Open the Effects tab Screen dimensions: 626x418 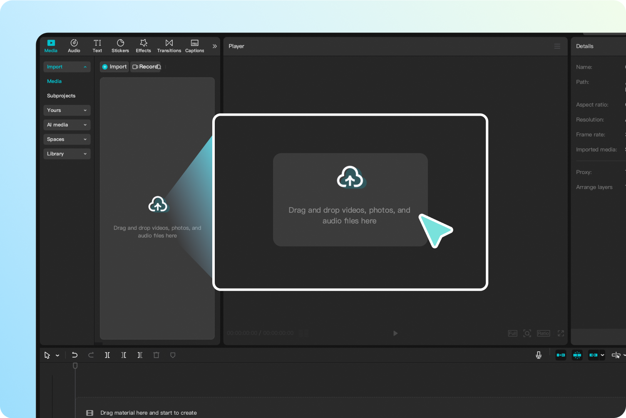pyautogui.click(x=144, y=46)
